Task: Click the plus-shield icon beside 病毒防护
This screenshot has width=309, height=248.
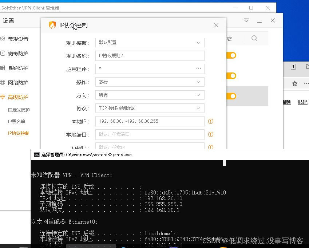Action: (x=3, y=53)
